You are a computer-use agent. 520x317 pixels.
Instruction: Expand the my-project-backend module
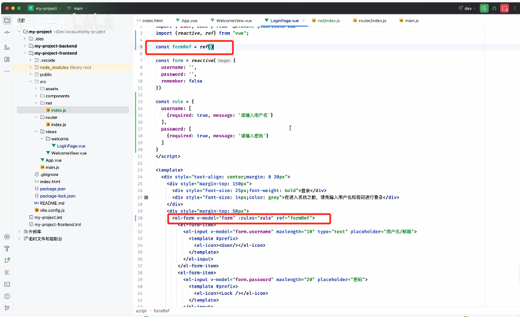(x=25, y=46)
